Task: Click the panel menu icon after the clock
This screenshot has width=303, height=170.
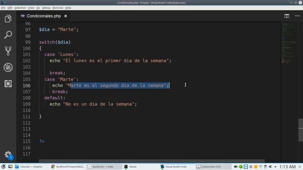Action: pyautogui.click(x=300, y=167)
